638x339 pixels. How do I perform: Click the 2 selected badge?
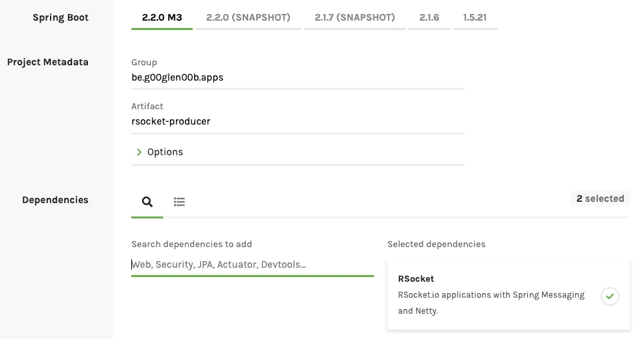600,198
